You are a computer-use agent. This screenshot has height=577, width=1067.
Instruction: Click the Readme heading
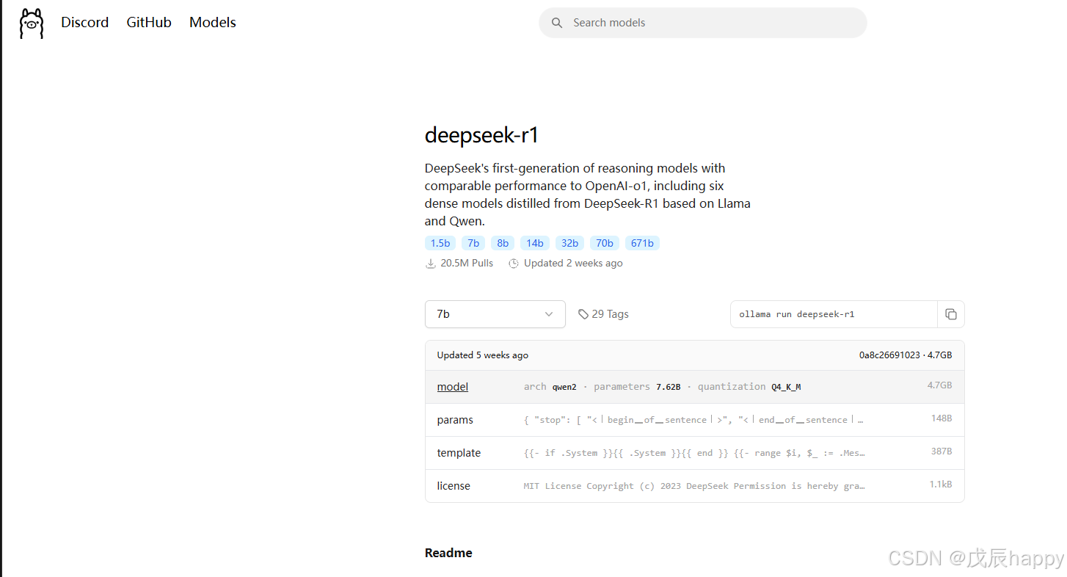[x=448, y=553]
